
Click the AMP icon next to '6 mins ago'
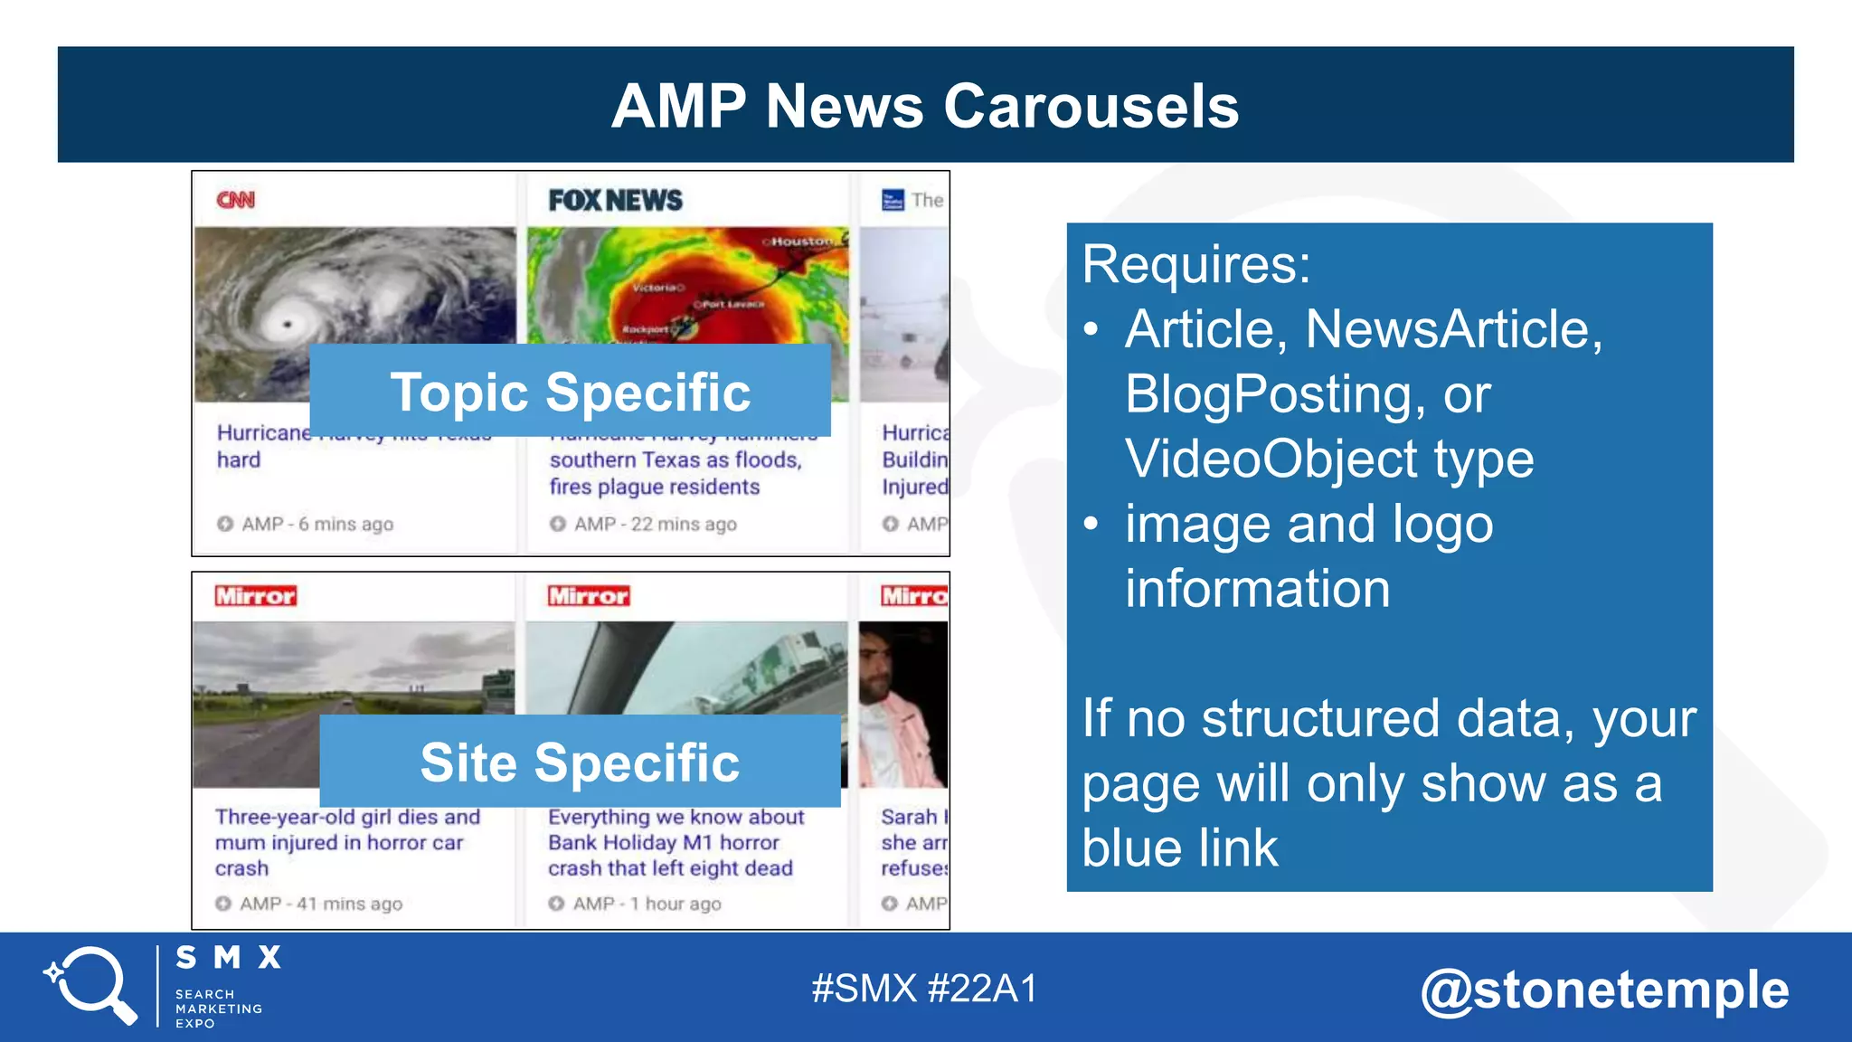pyautogui.click(x=225, y=524)
